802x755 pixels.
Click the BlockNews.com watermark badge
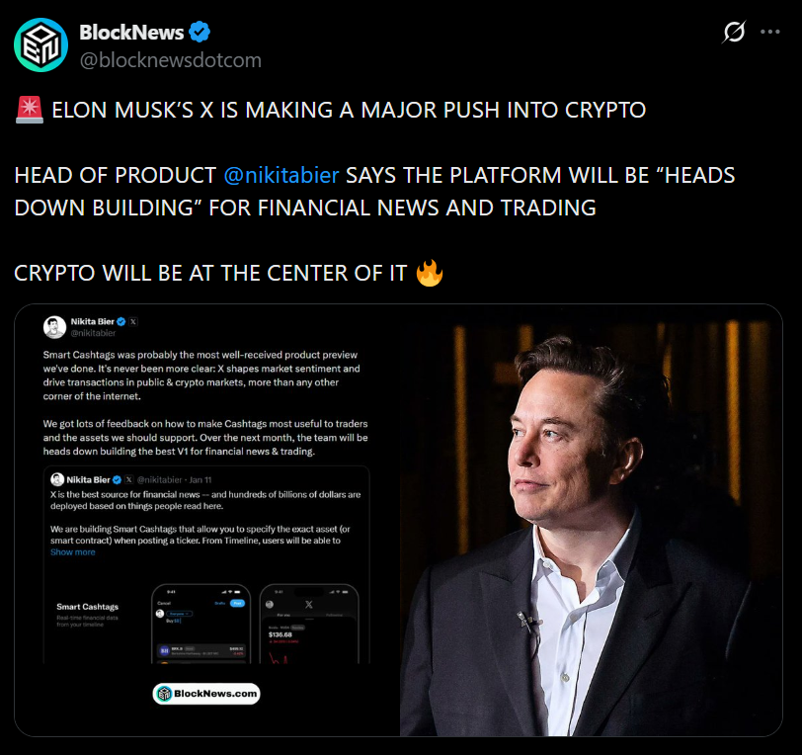tap(206, 694)
